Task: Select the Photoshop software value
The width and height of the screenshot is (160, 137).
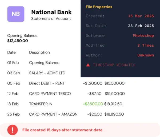Action: click(143, 36)
